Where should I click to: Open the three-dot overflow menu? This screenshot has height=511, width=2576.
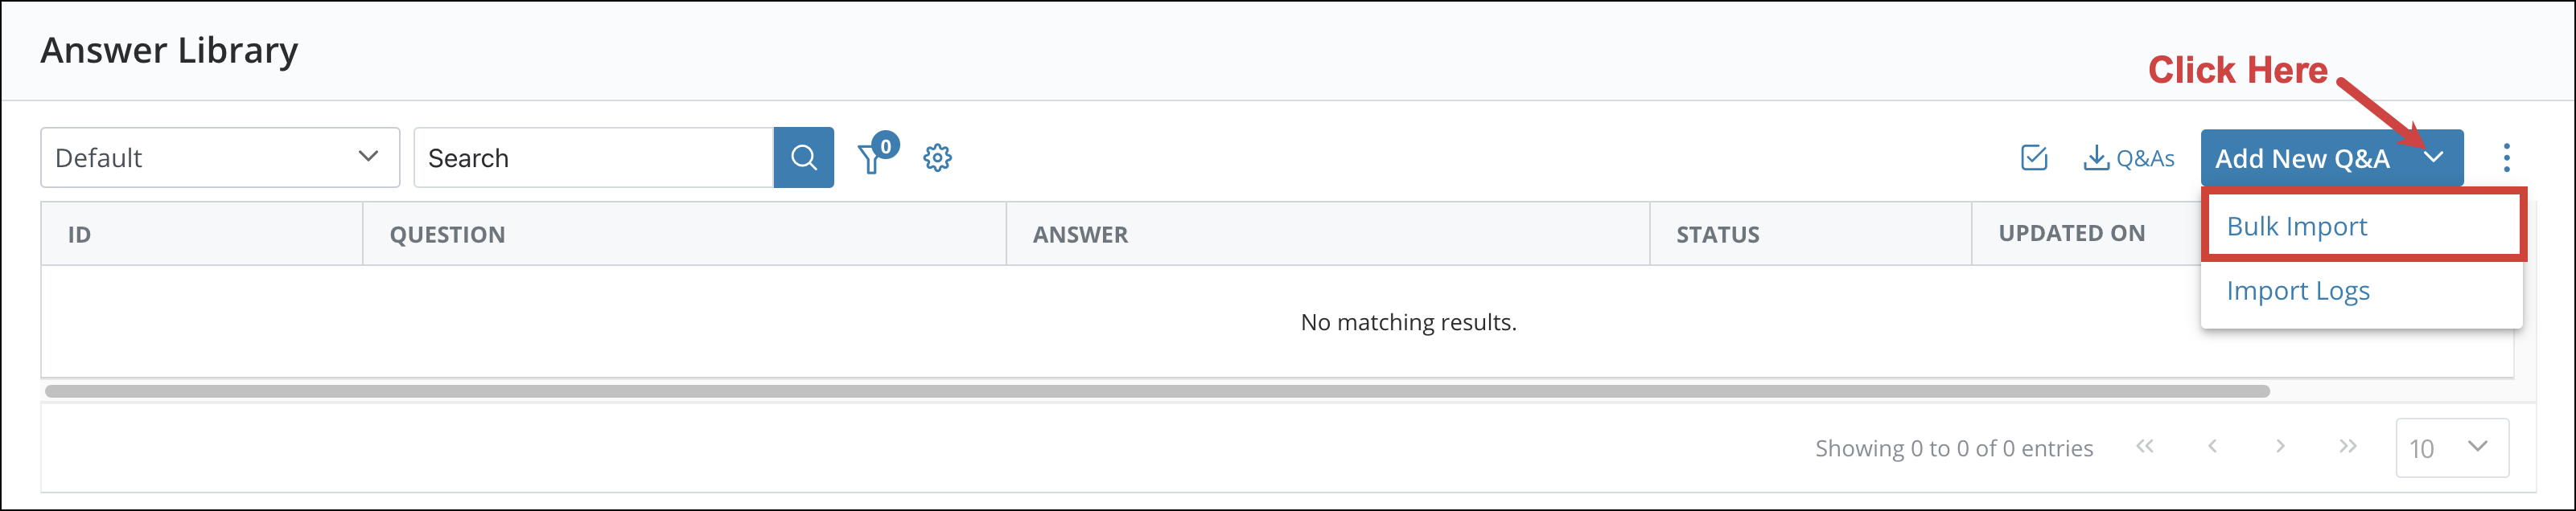click(x=2508, y=157)
